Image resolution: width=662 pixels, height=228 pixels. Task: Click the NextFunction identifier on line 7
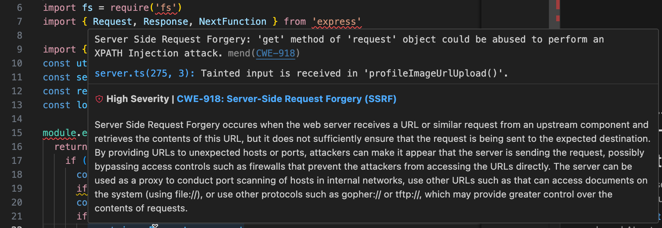(233, 22)
